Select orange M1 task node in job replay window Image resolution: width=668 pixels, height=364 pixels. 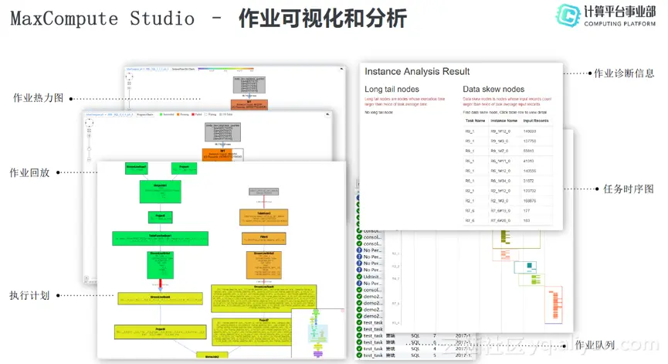tap(222, 154)
